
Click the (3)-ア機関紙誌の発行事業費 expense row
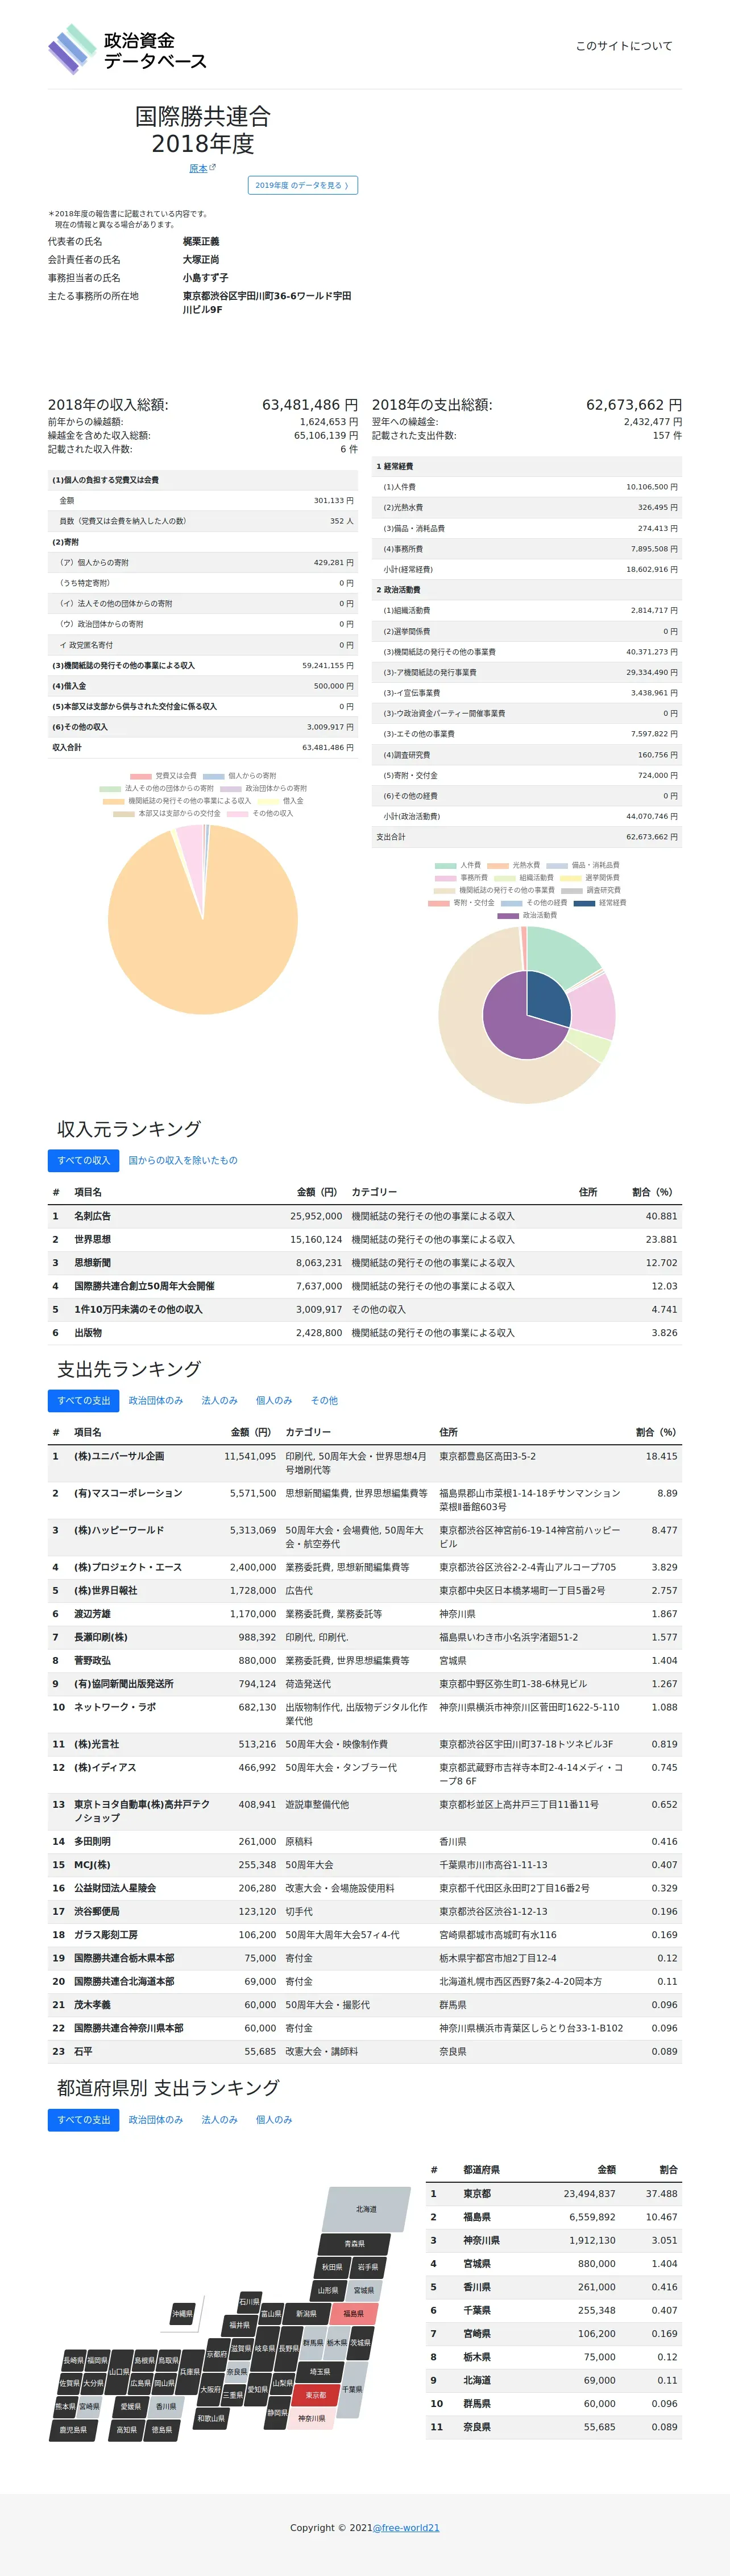coord(526,672)
